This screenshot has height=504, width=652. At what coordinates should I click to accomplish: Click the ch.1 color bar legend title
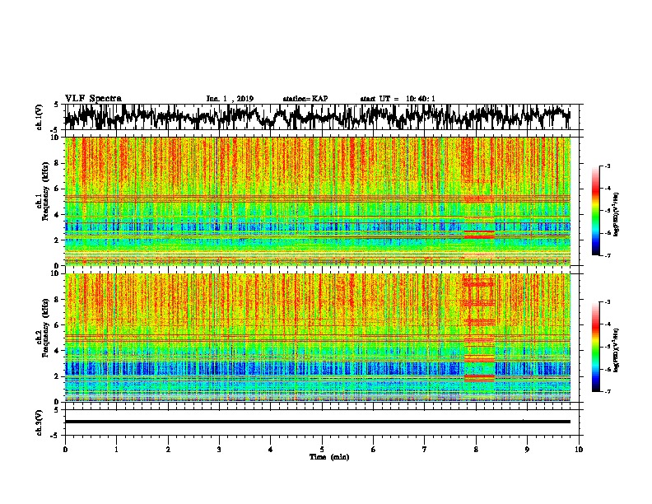[x=617, y=215]
